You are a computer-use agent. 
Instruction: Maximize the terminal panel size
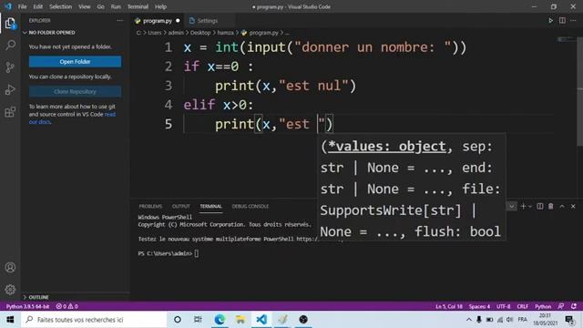tap(562, 206)
